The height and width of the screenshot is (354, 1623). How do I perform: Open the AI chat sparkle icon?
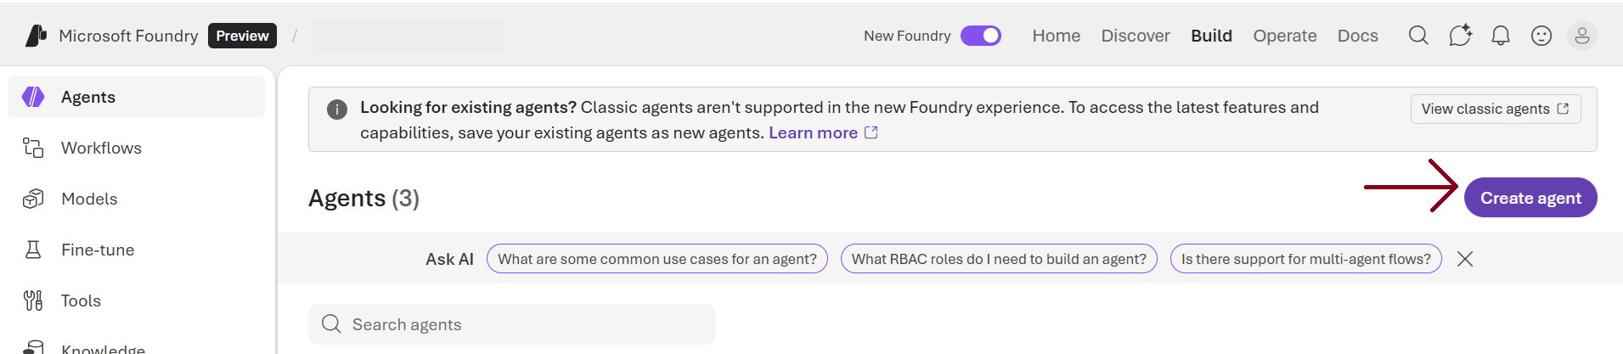1459,36
